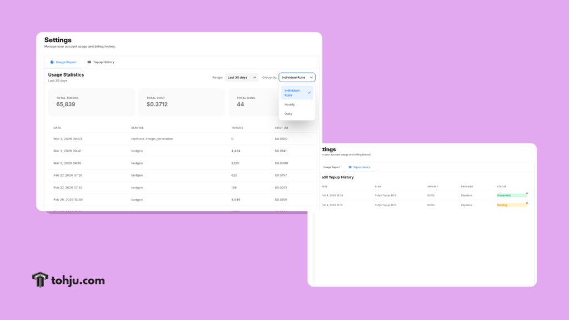Open Topup History tab in left panel
Screen dimensions: 569x320
click(101, 62)
